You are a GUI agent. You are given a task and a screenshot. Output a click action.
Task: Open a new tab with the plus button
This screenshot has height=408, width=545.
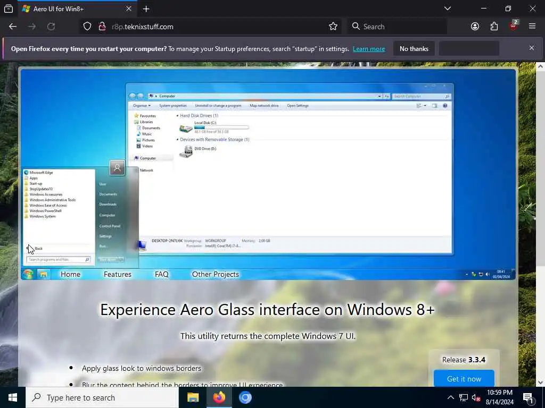[146, 8]
